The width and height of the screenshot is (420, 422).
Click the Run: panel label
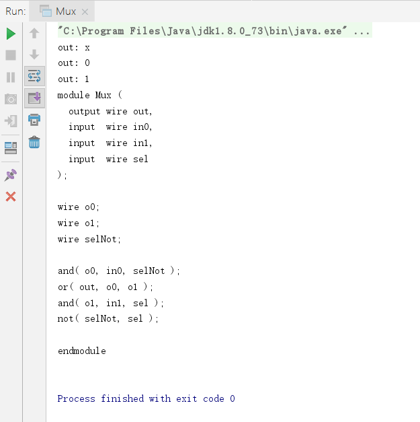(x=15, y=11)
